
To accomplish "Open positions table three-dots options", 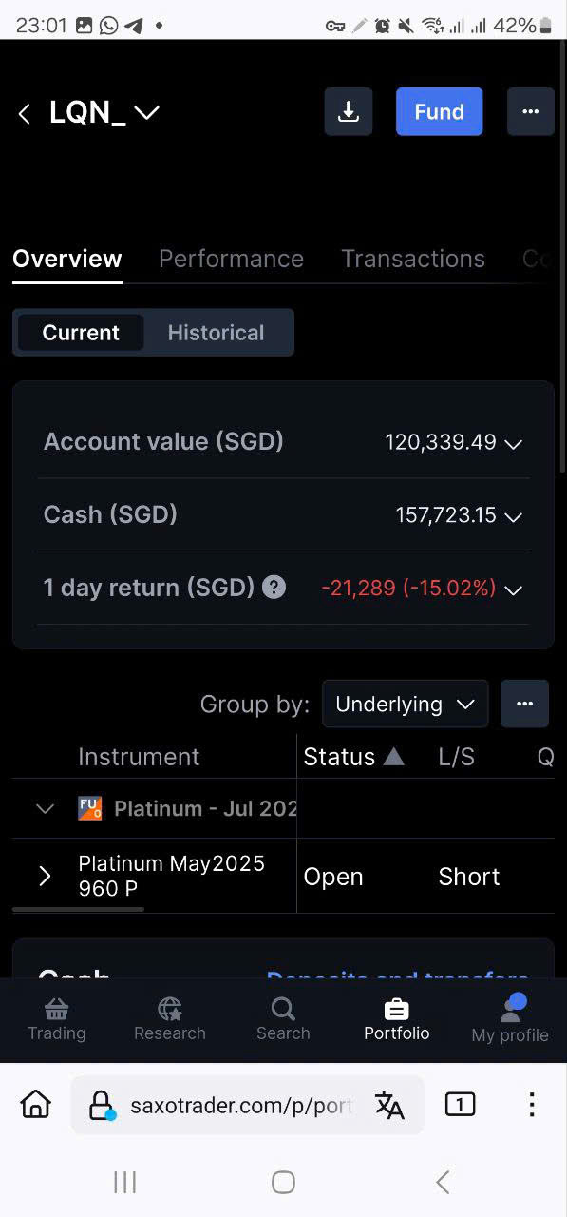I will (x=525, y=705).
